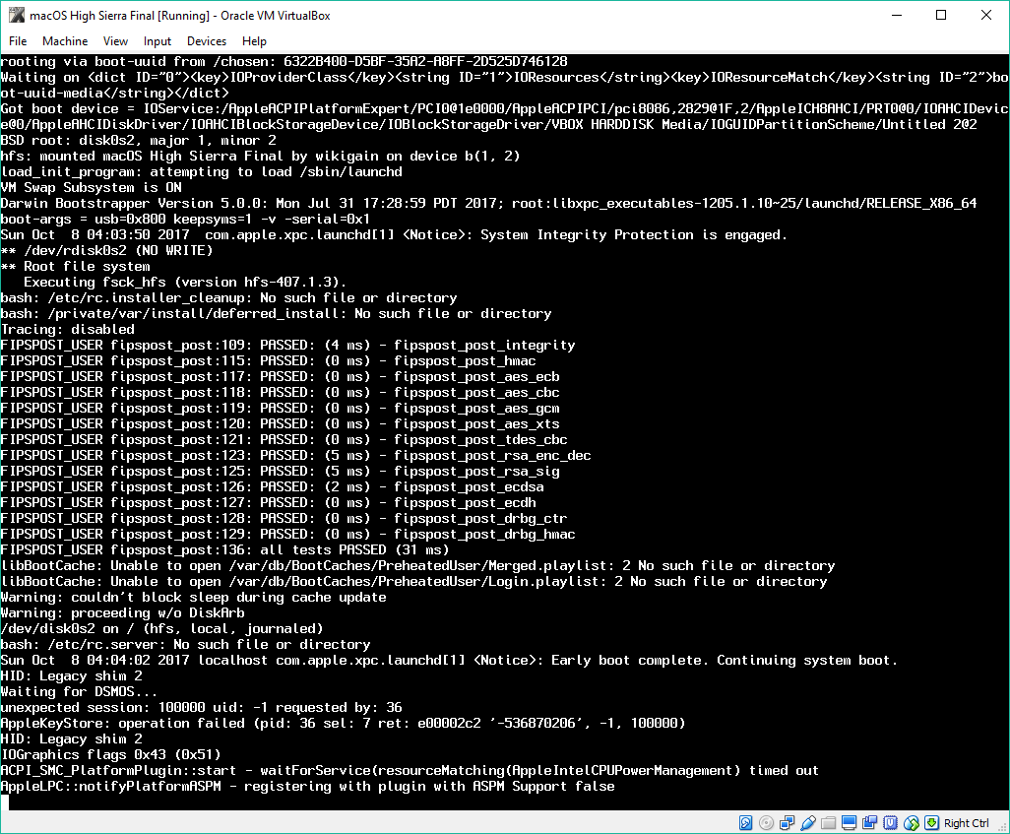Click the 'BSD root: disk0s2' line

tap(139, 141)
